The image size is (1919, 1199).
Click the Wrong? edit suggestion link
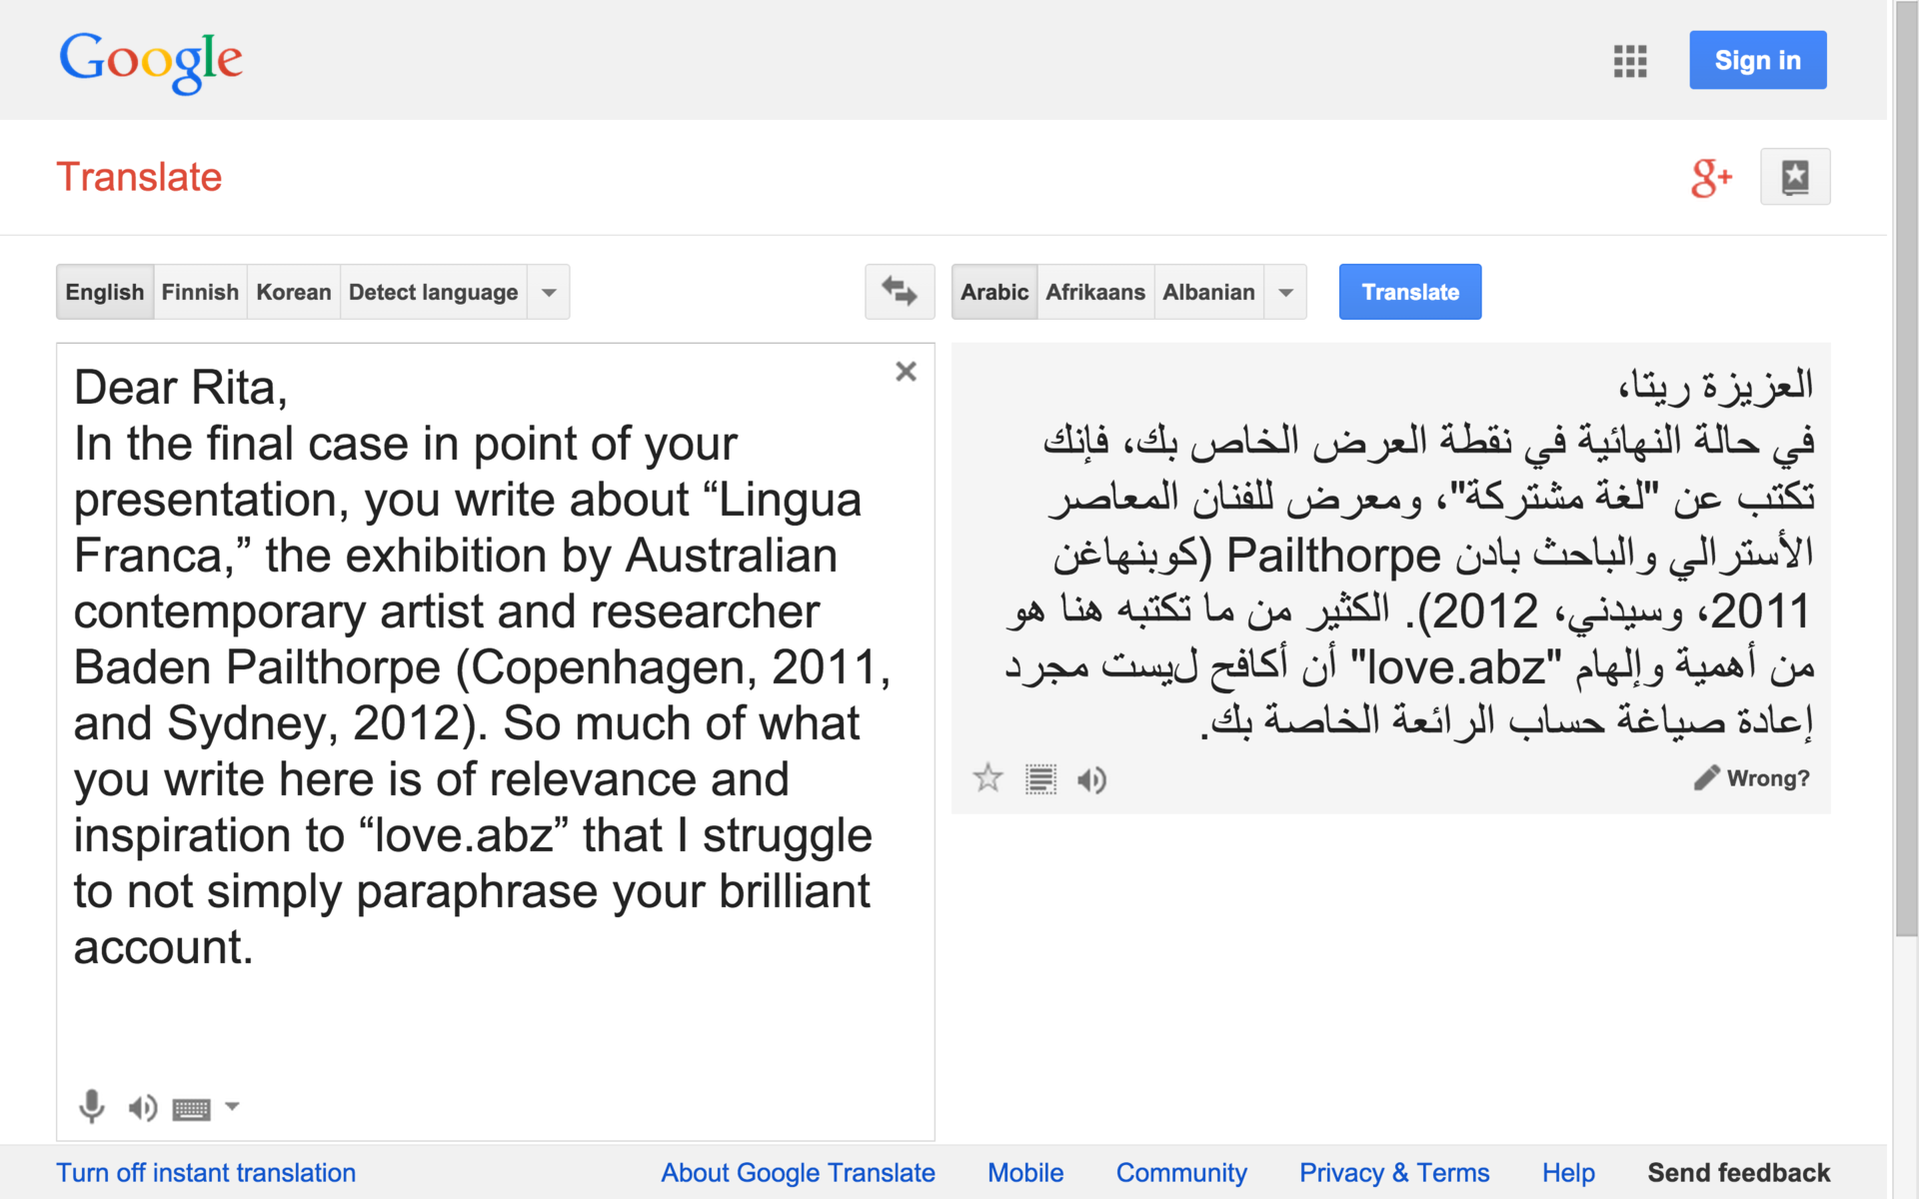(1752, 778)
